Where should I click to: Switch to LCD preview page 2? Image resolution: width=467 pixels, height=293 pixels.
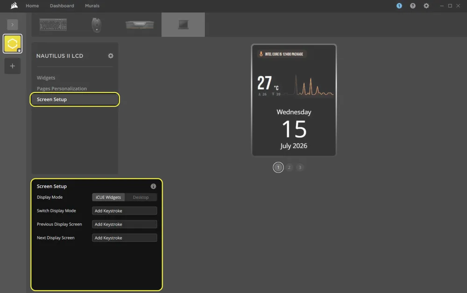point(289,167)
